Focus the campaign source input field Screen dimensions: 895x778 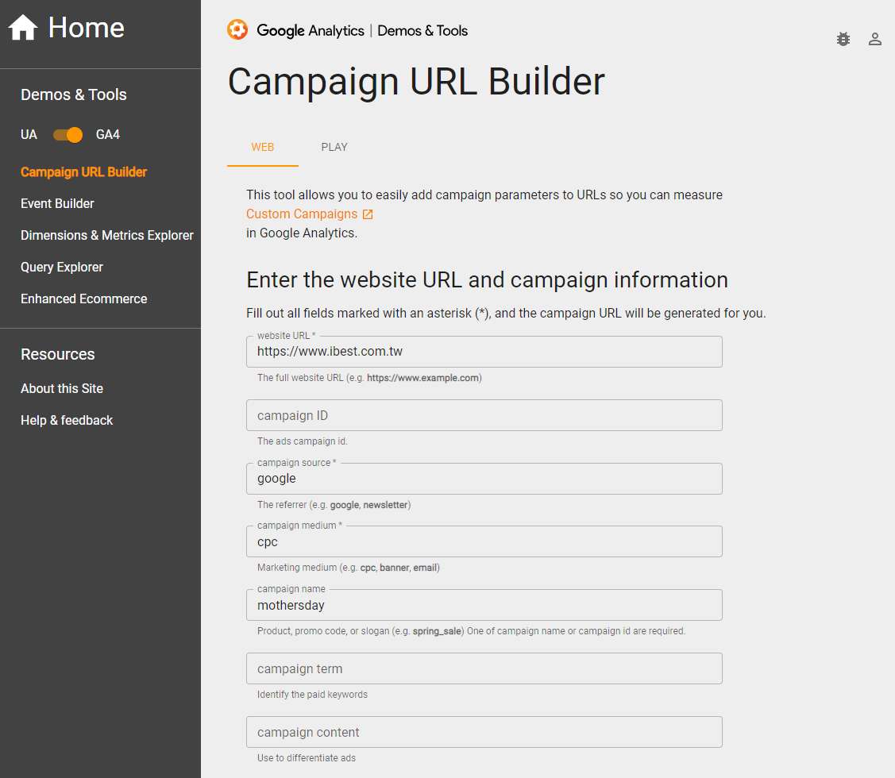pyautogui.click(x=484, y=479)
